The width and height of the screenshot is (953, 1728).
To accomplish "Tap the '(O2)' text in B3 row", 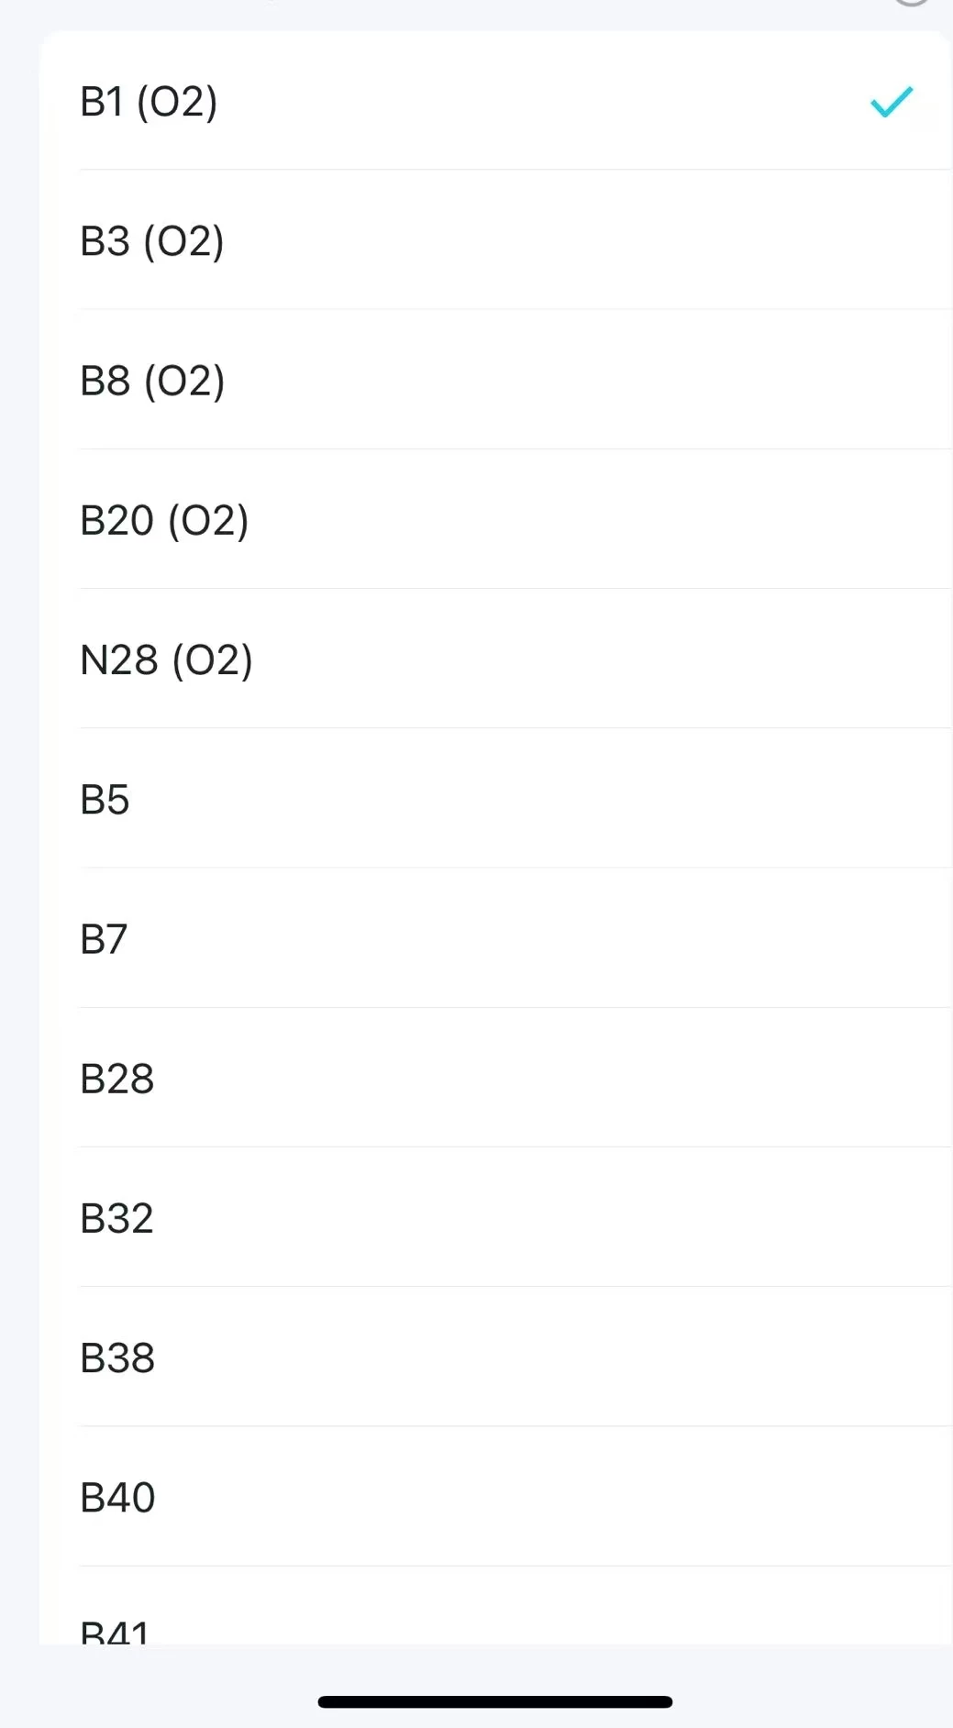I will point(183,242).
